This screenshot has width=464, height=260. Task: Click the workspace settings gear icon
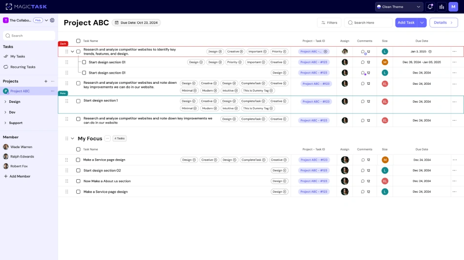52,20
